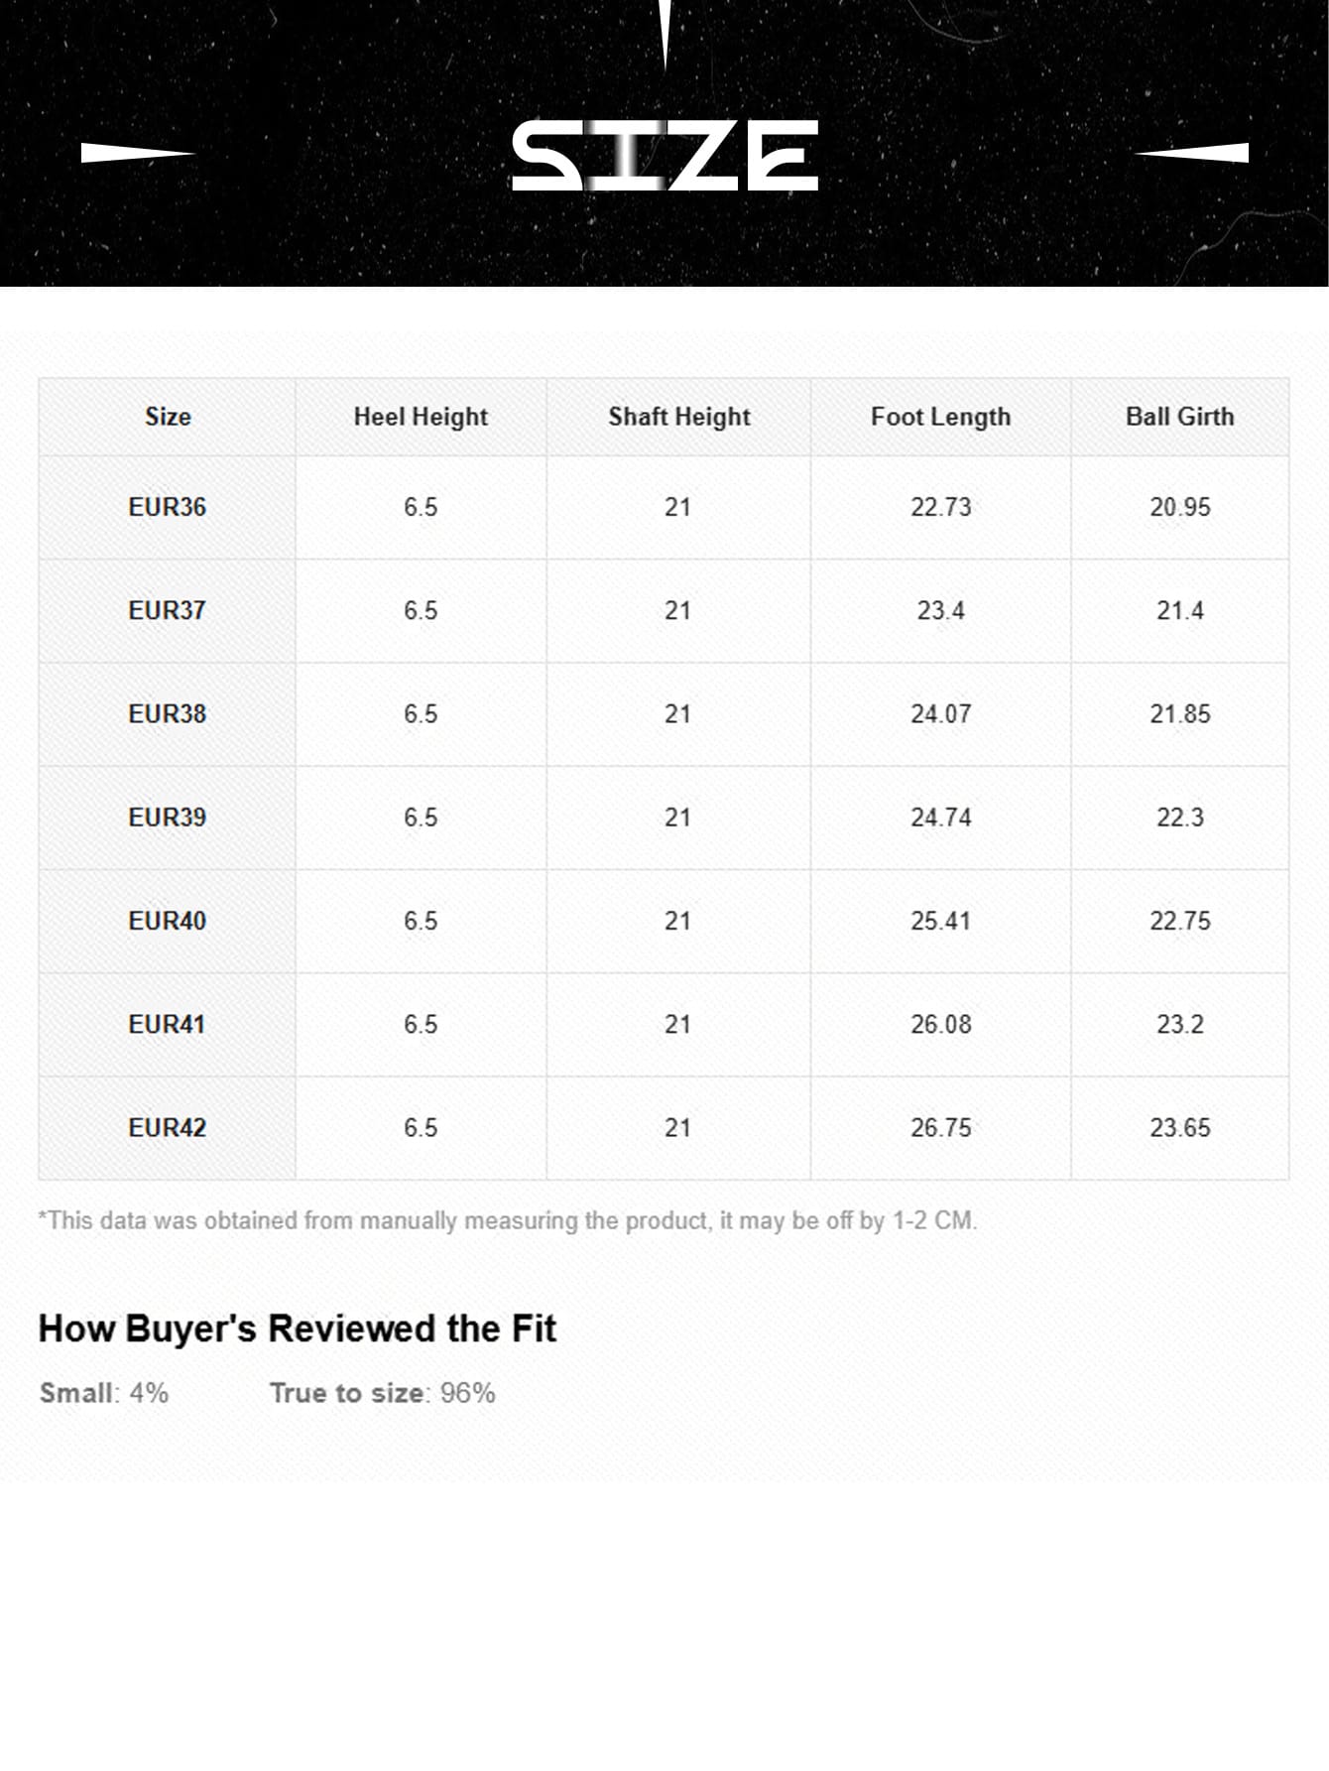Click foot length value 22.73
This screenshot has width=1329, height=1771.
(940, 507)
